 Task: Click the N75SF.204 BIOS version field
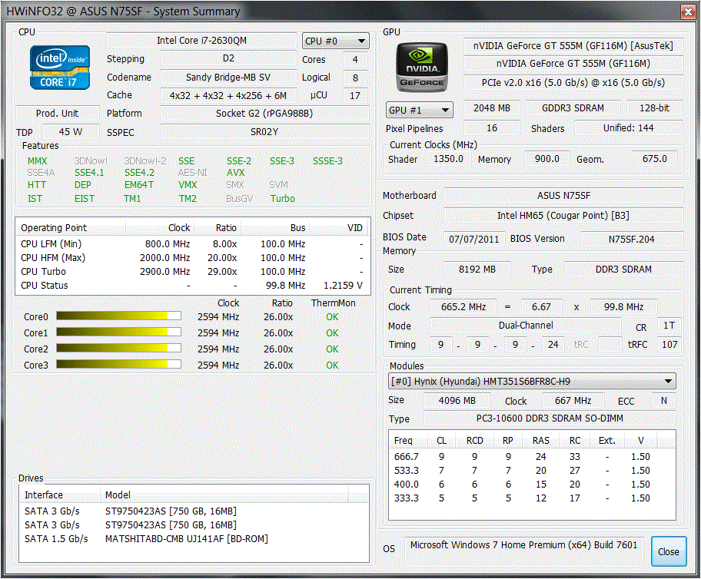631,239
